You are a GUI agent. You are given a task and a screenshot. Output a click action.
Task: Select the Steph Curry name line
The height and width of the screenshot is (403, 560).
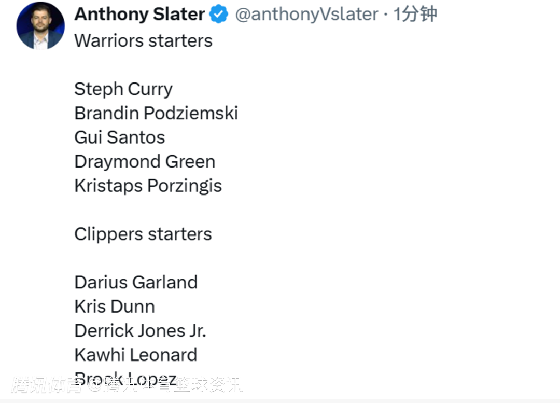[123, 89]
